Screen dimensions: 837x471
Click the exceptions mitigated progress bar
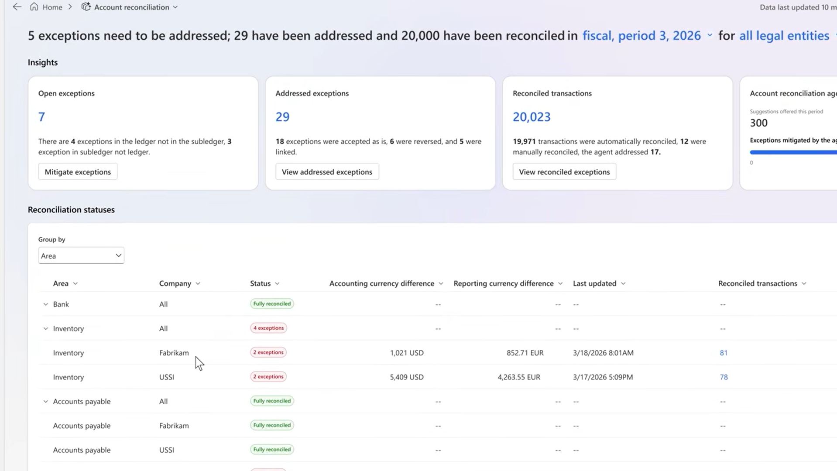[792, 152]
